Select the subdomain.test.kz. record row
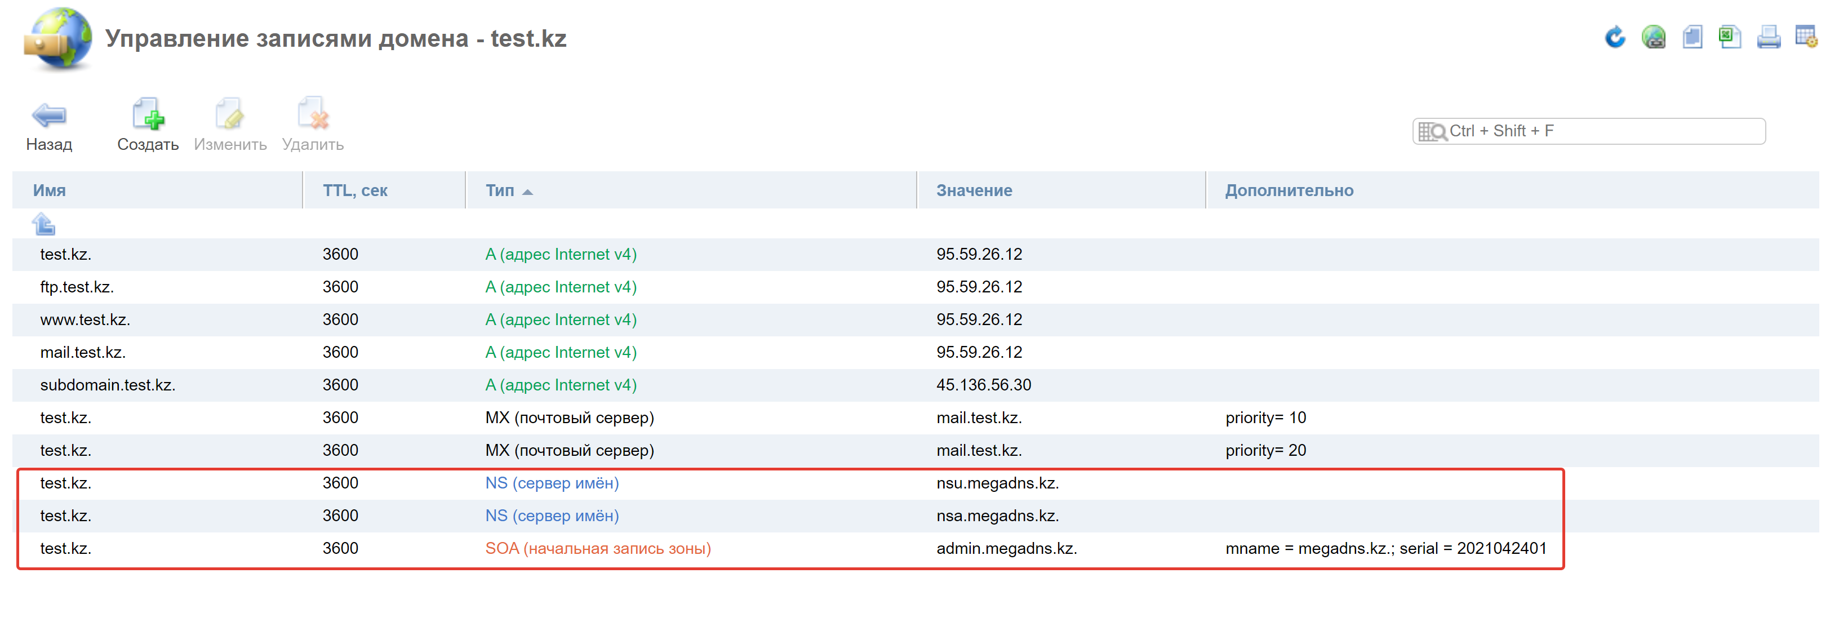This screenshot has width=1830, height=644. click(915, 385)
